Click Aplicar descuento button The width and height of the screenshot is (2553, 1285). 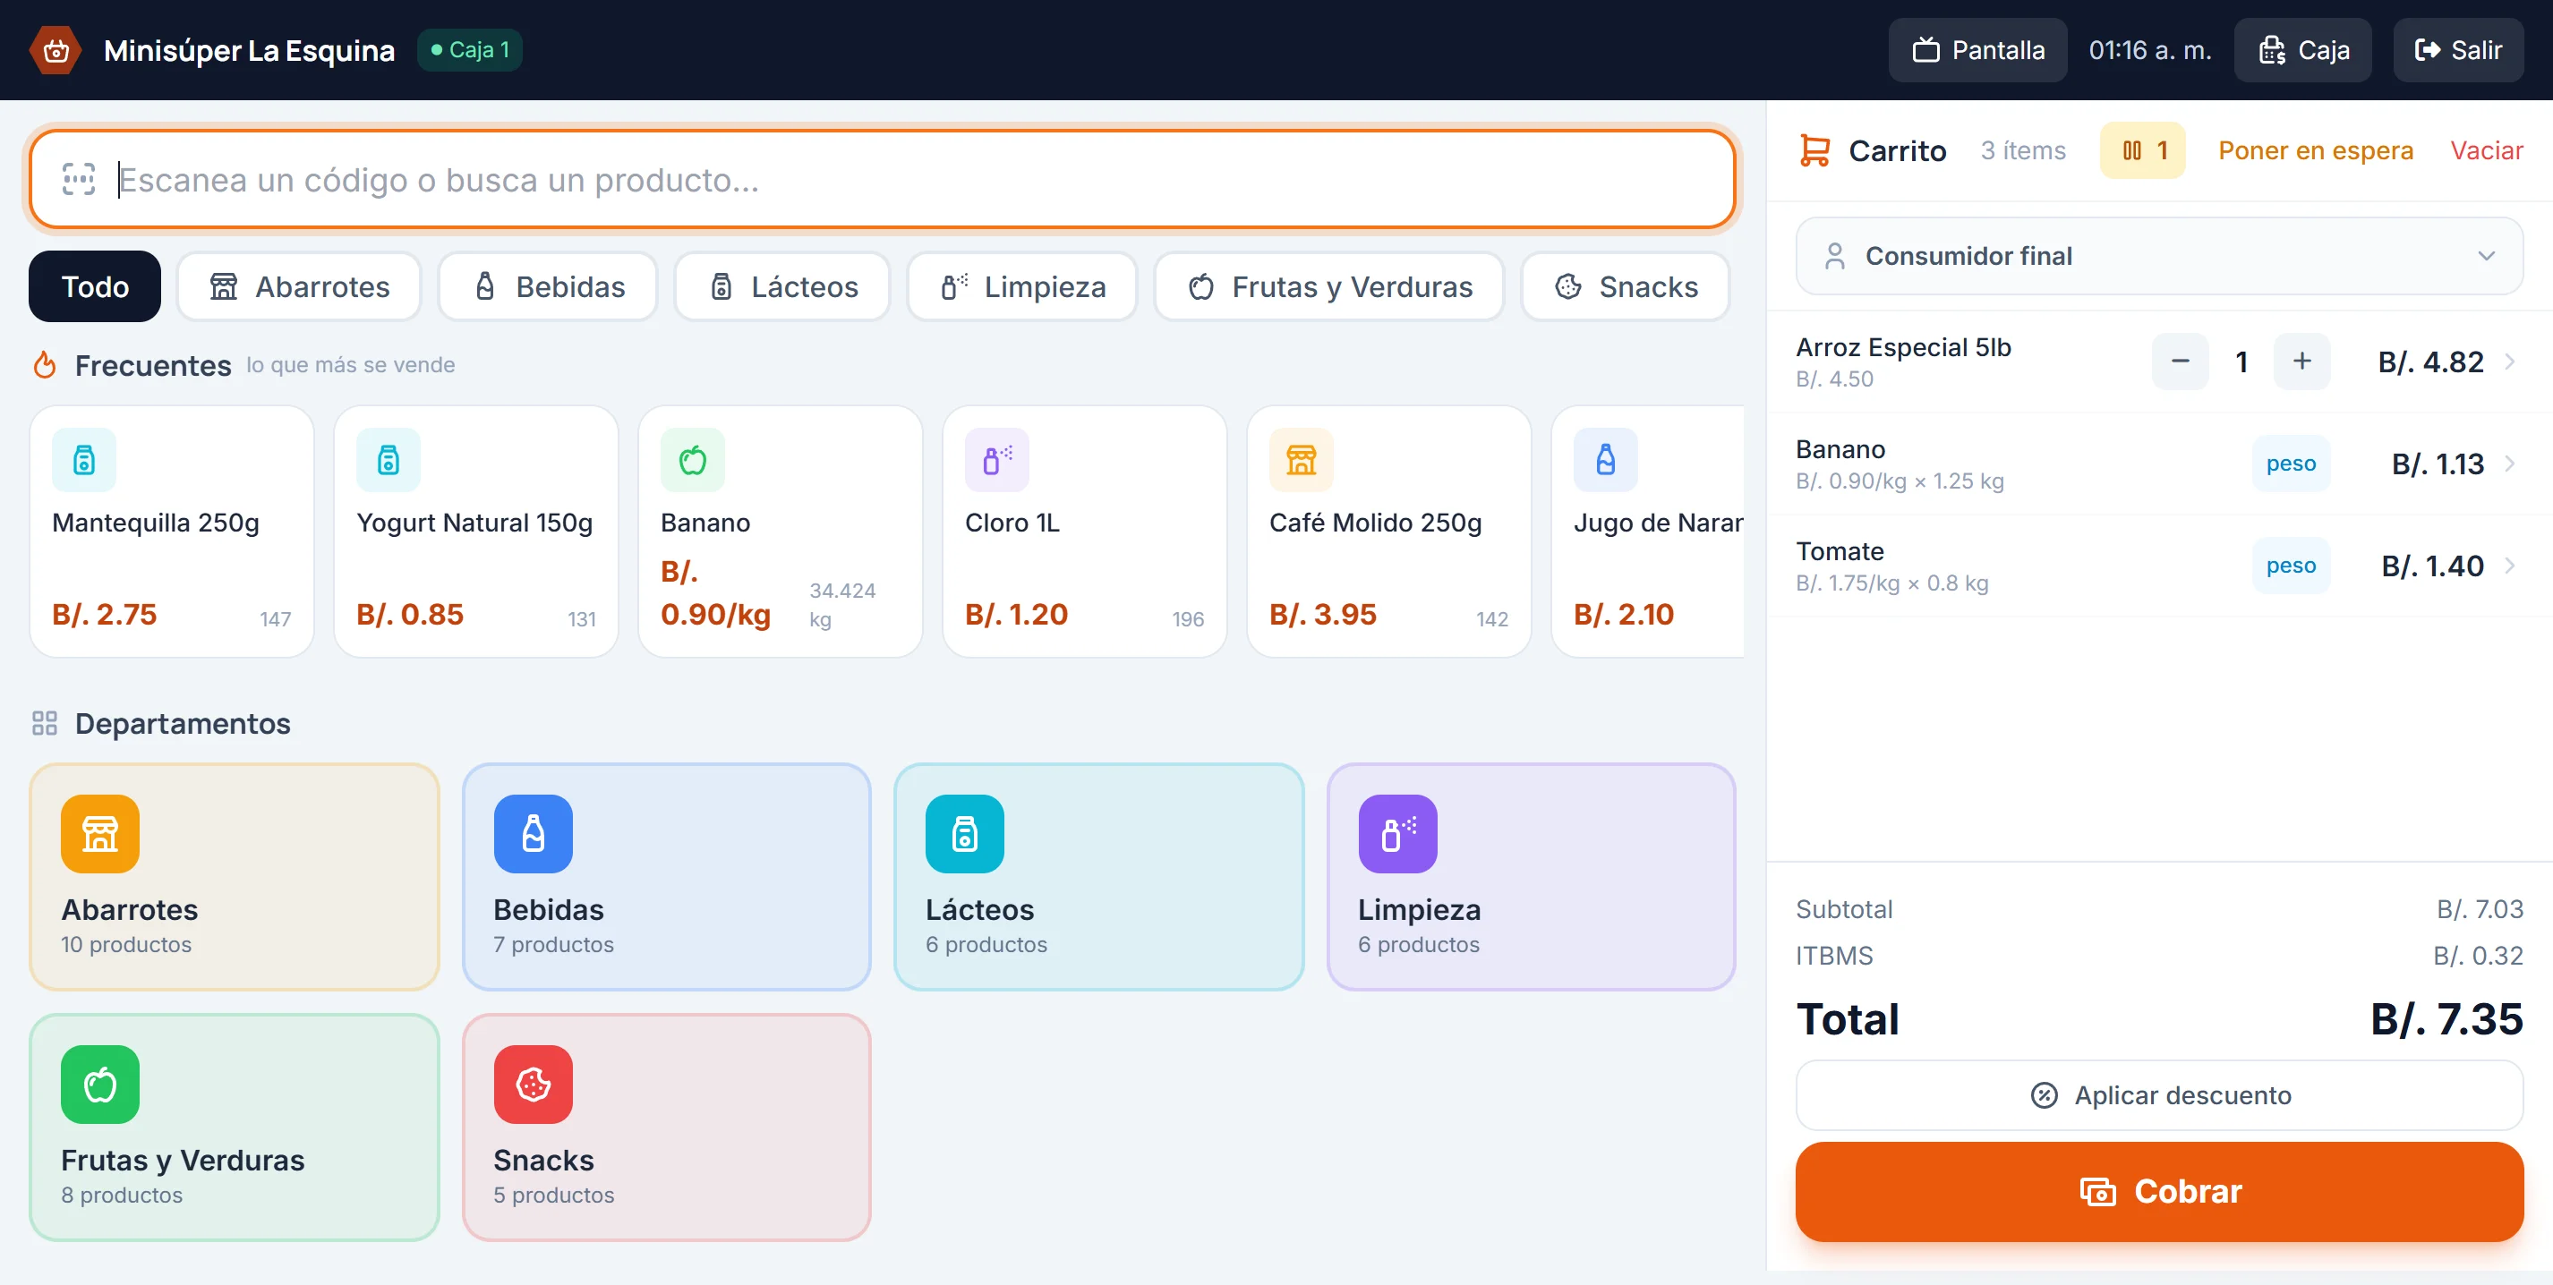[2158, 1094]
